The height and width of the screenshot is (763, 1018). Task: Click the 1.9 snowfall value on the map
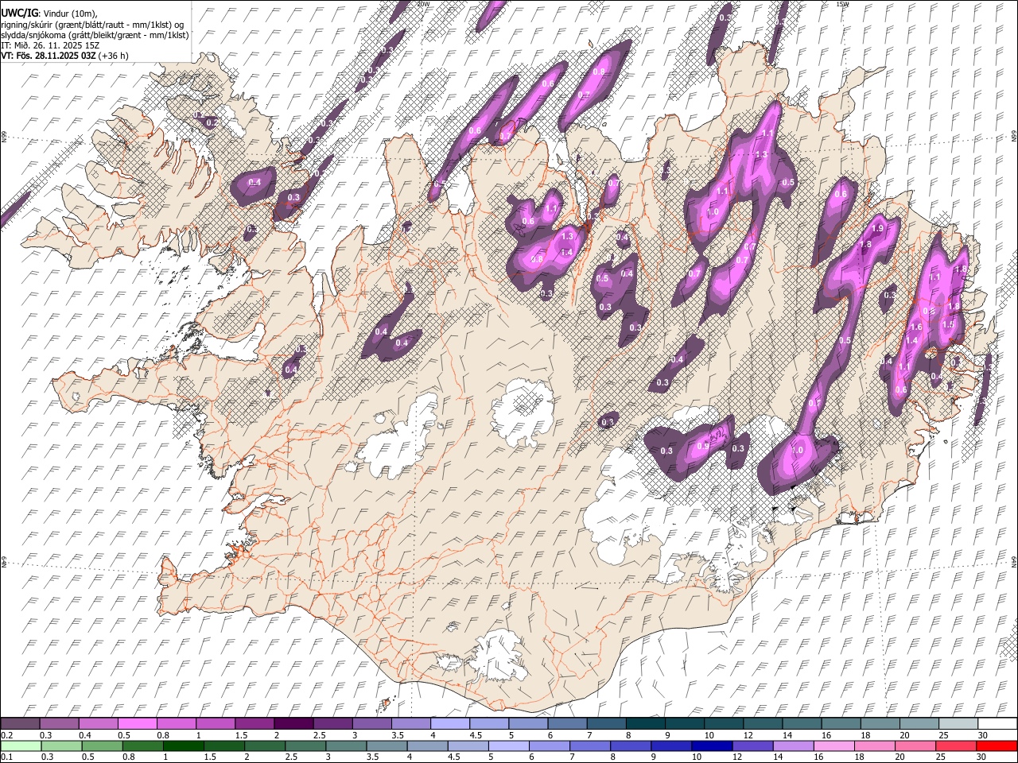point(878,228)
